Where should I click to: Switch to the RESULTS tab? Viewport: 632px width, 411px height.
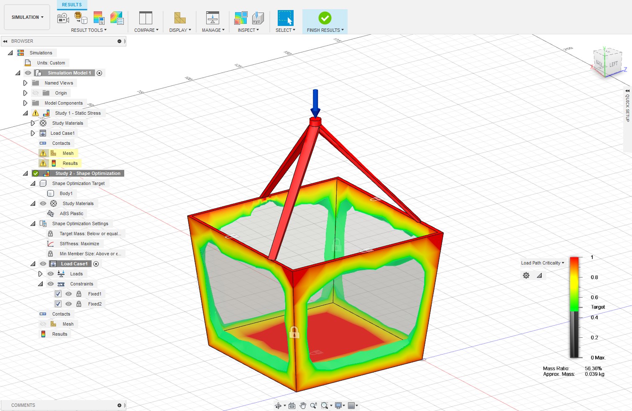click(72, 5)
